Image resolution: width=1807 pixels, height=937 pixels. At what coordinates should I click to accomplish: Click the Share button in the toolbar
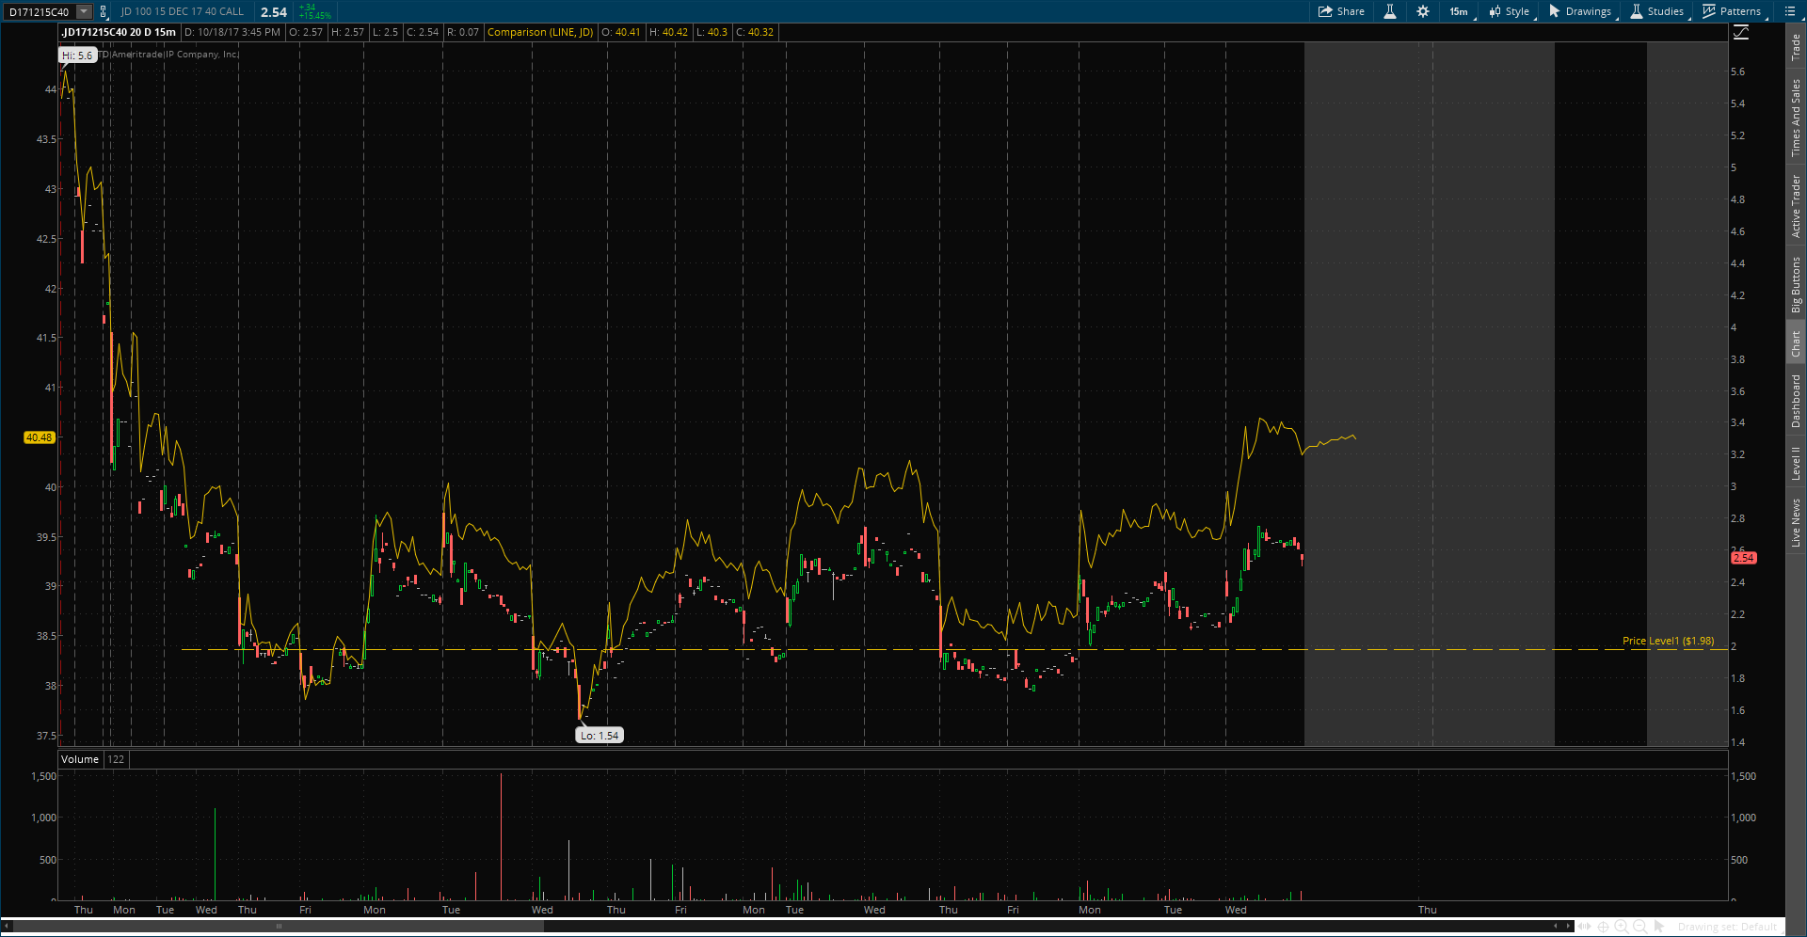pos(1341,11)
